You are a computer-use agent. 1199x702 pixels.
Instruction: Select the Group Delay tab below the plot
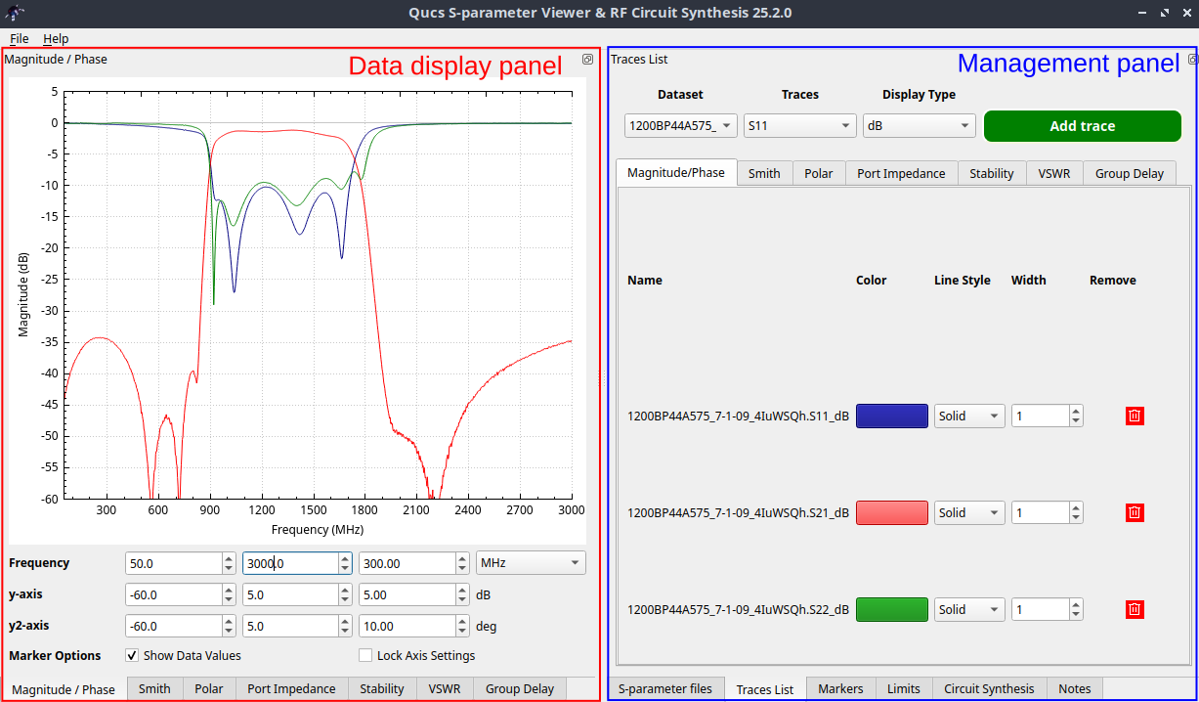pyautogui.click(x=519, y=688)
